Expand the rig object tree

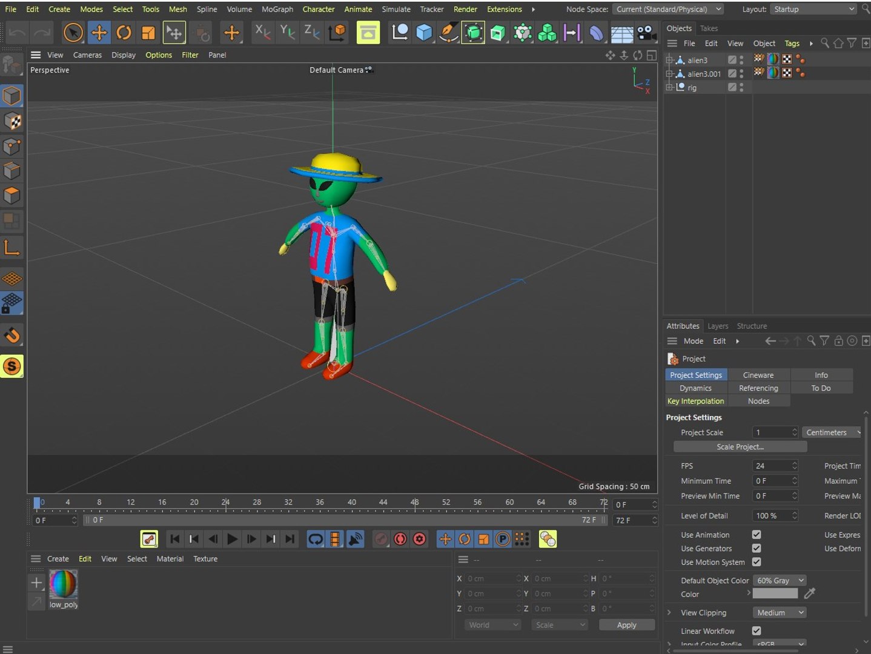[669, 87]
